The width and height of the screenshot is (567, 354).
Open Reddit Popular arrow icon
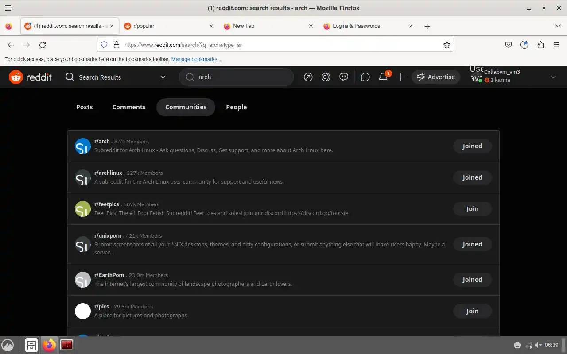(308, 77)
